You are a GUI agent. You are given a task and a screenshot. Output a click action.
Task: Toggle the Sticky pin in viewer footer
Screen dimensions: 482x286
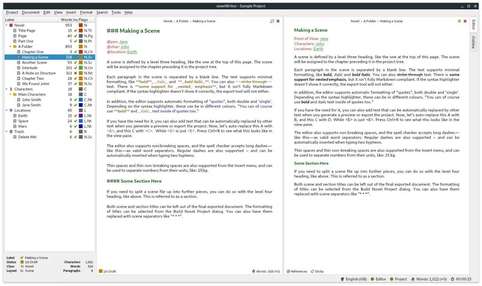312,271
